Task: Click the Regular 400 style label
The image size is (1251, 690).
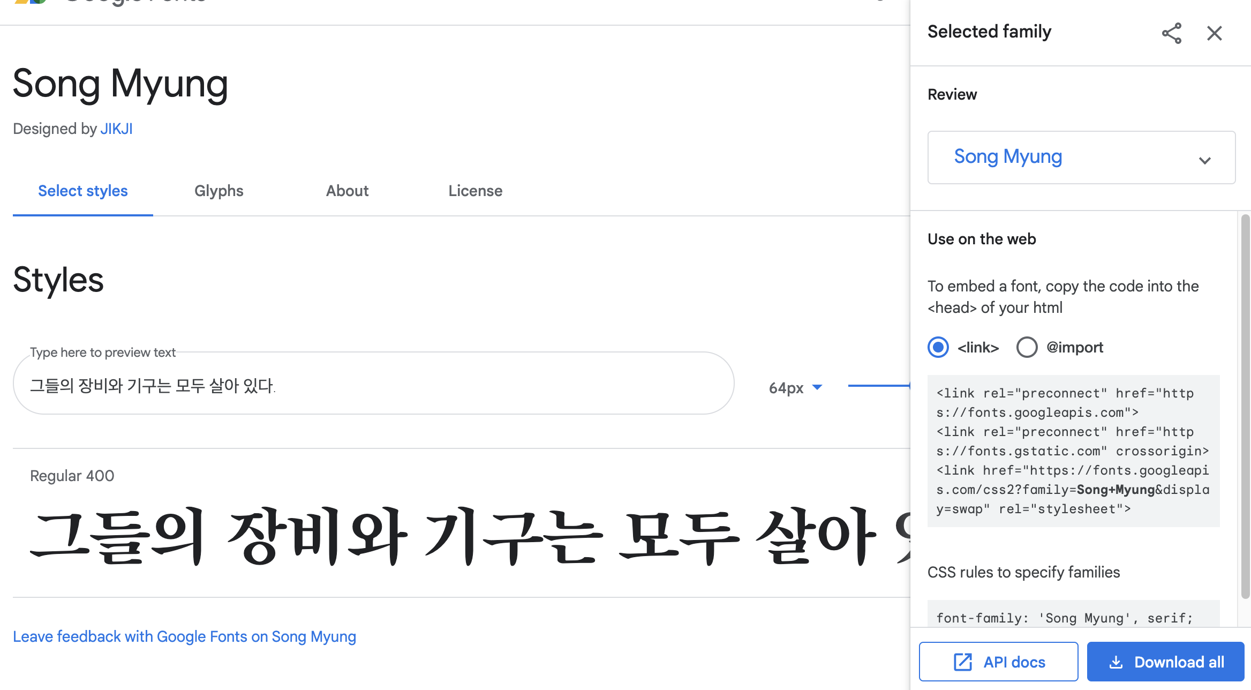Action: pyautogui.click(x=72, y=476)
